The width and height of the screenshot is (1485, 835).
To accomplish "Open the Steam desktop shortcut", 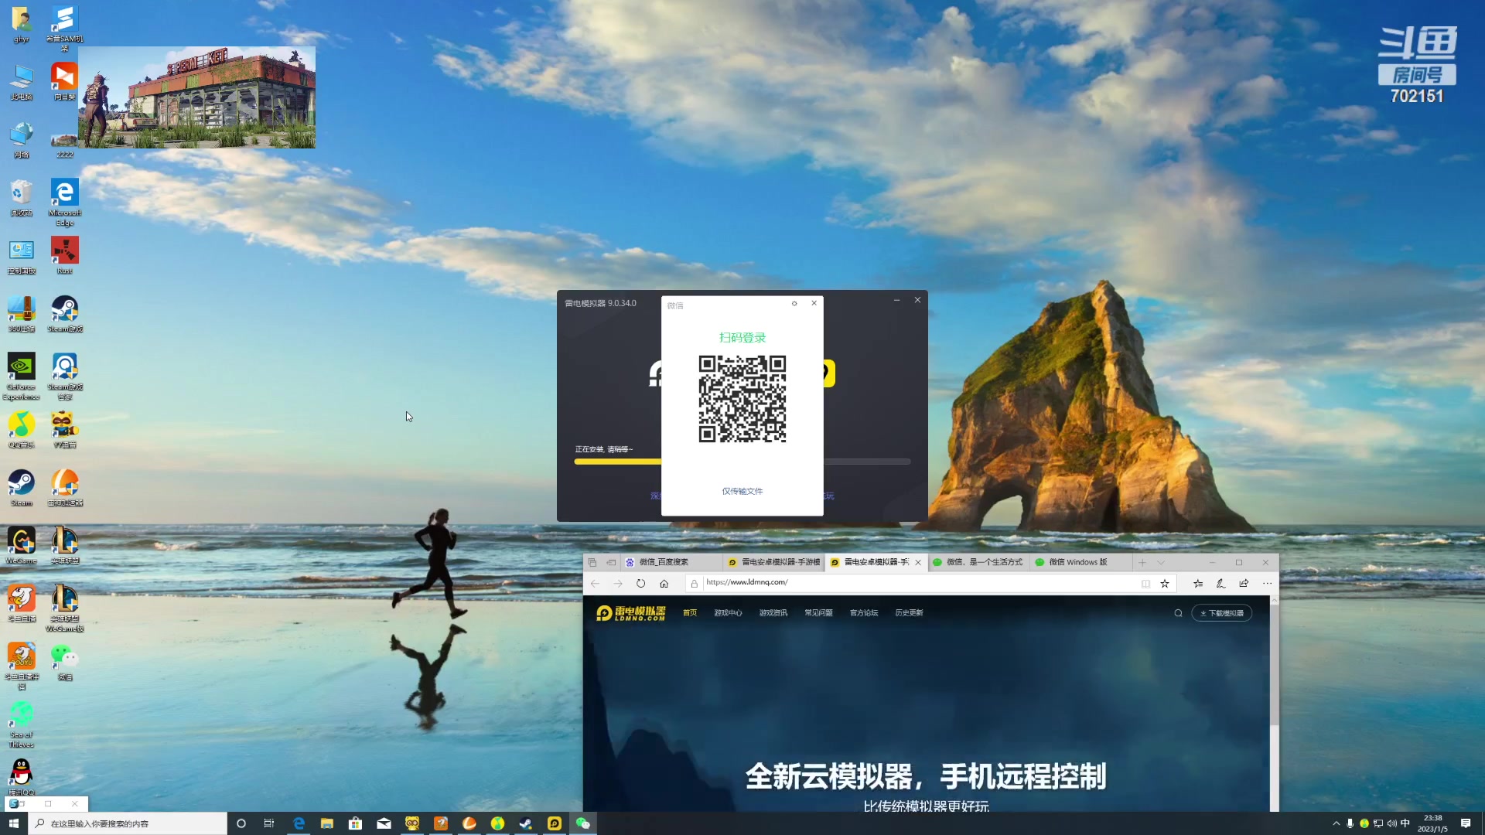I will click(x=22, y=488).
